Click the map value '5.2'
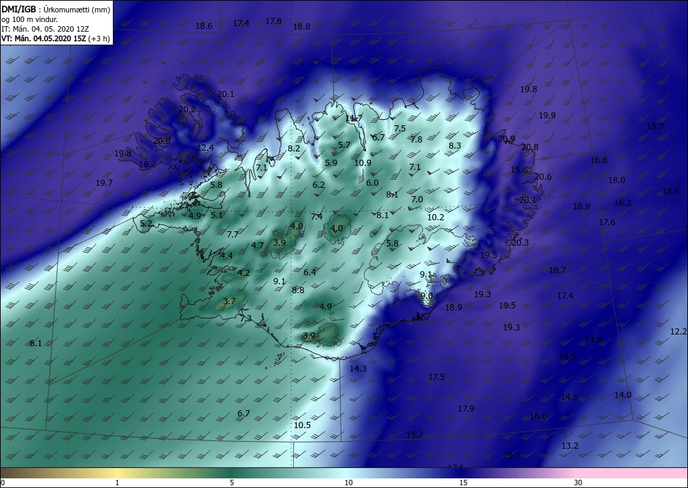This screenshot has width=688, height=488. [x=146, y=224]
